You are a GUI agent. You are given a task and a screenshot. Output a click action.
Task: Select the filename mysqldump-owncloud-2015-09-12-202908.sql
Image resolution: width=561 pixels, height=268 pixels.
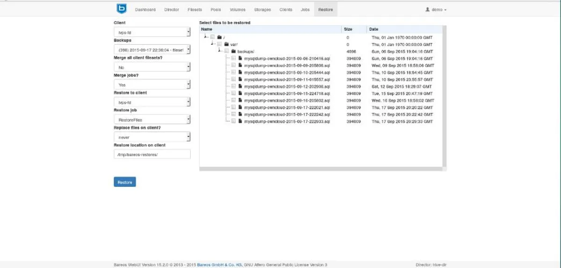click(x=287, y=86)
